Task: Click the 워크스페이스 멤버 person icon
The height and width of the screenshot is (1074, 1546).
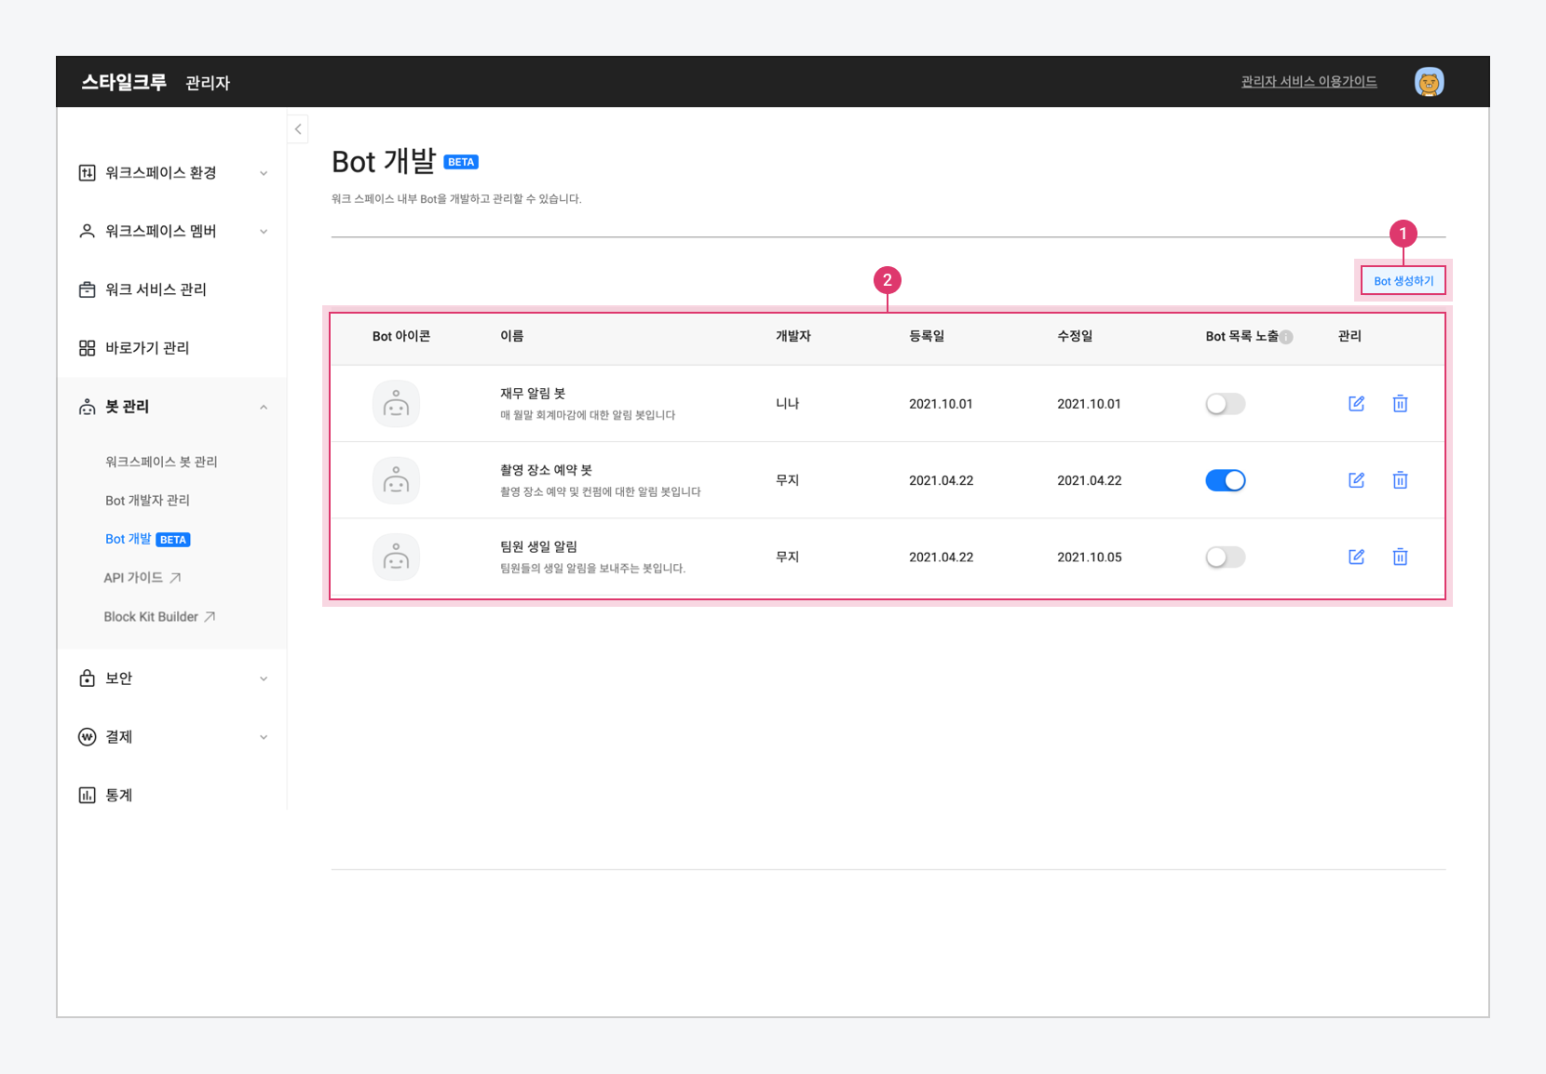Action: click(87, 231)
